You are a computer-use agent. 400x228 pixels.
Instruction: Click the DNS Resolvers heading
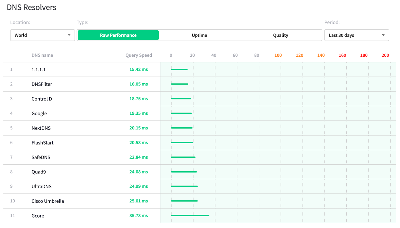click(x=31, y=7)
